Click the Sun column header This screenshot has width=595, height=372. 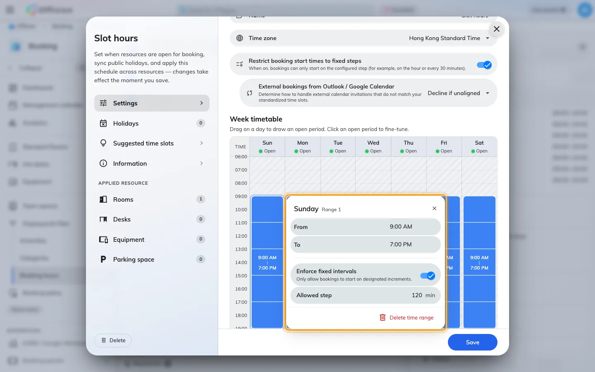point(267,147)
